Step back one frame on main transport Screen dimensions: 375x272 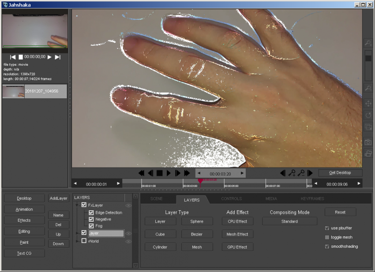(150, 173)
